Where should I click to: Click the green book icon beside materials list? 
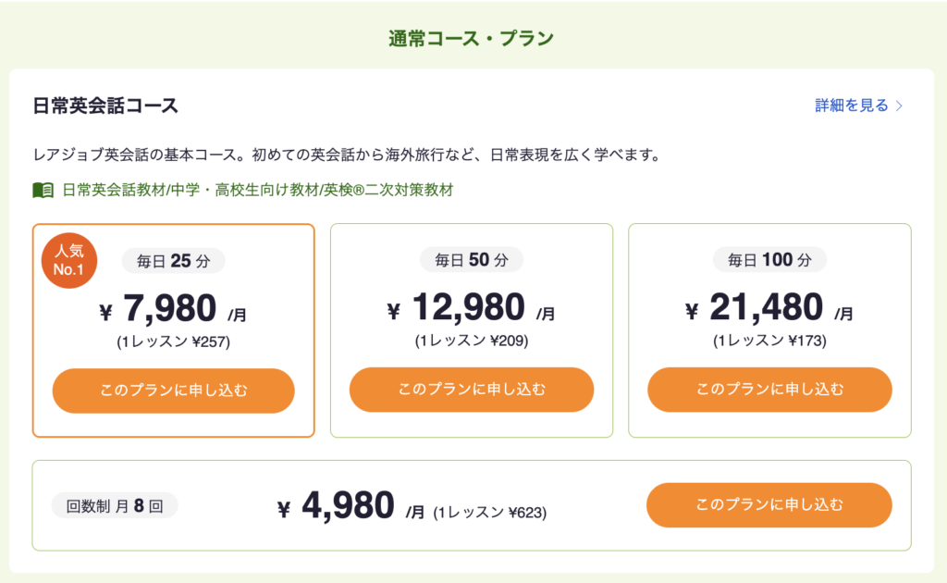coord(43,191)
